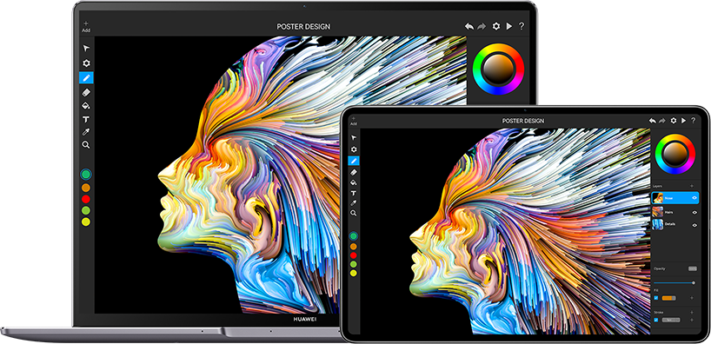This screenshot has width=711, height=344.
Task: Open the gear tool in tablet left toolbar
Action: [x=354, y=149]
